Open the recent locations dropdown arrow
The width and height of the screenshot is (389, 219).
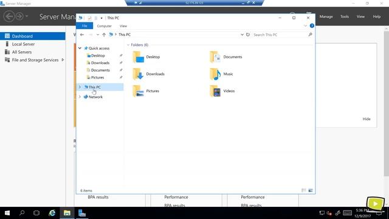(x=98, y=35)
